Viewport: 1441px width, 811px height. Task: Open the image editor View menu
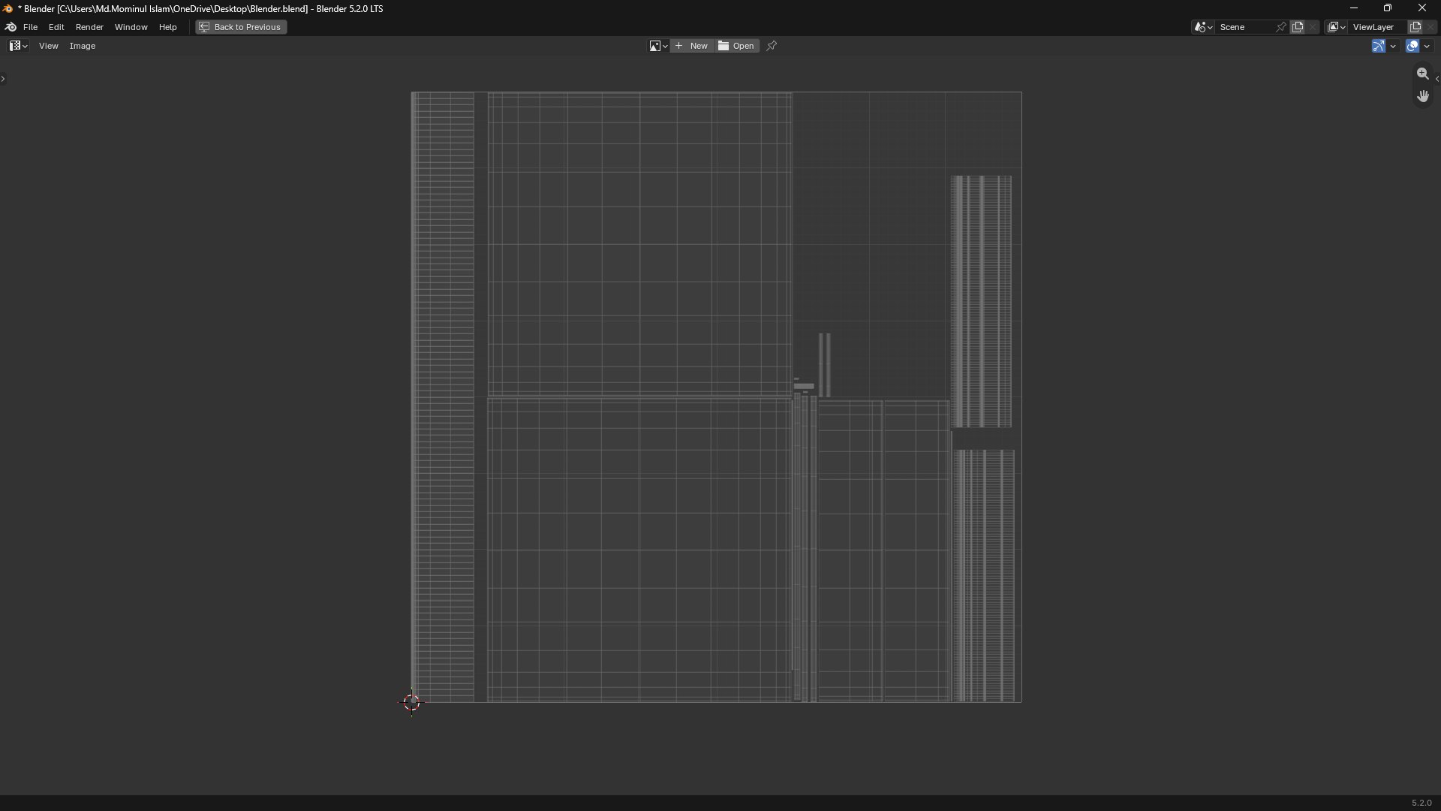pyautogui.click(x=48, y=46)
